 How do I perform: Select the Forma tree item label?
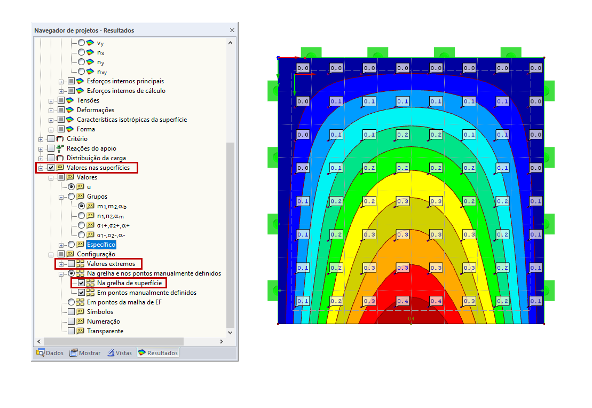[x=86, y=129]
